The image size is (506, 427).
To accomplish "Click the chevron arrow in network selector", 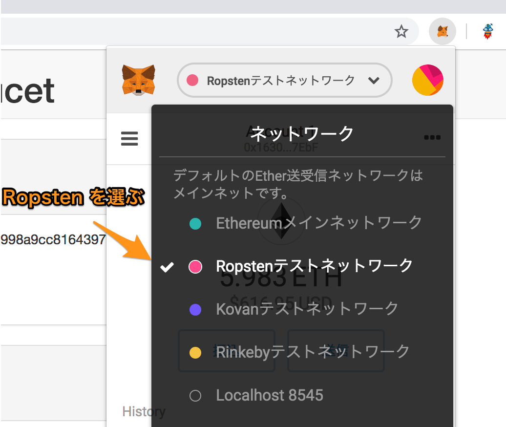I will point(374,80).
